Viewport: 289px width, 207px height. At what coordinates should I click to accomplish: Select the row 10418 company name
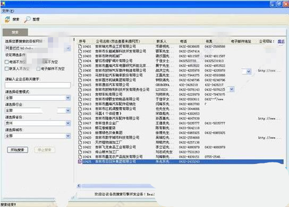click(105, 128)
